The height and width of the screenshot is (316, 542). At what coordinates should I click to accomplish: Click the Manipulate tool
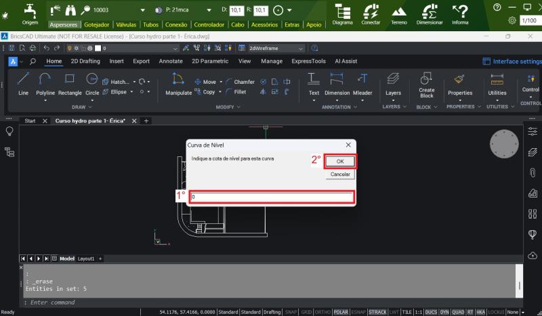(178, 84)
